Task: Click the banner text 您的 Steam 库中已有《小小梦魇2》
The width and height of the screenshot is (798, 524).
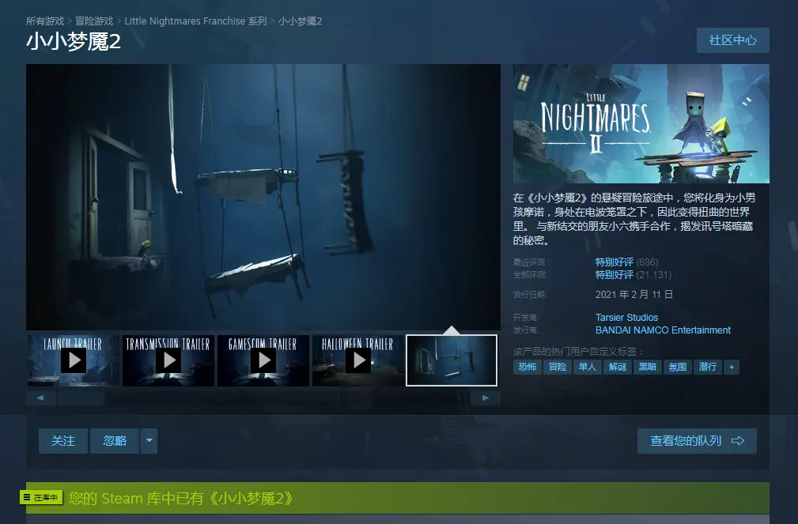Action: (181, 498)
